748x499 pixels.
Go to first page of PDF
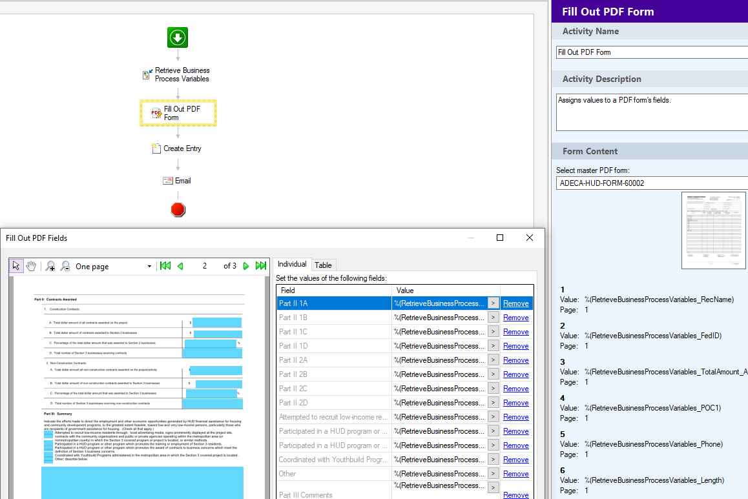[x=165, y=266]
